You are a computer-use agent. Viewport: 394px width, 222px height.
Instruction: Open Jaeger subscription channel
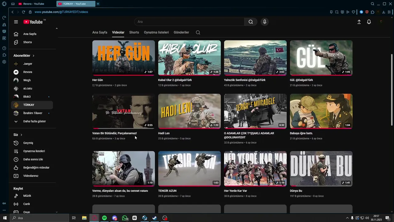pyautogui.click(x=32, y=64)
